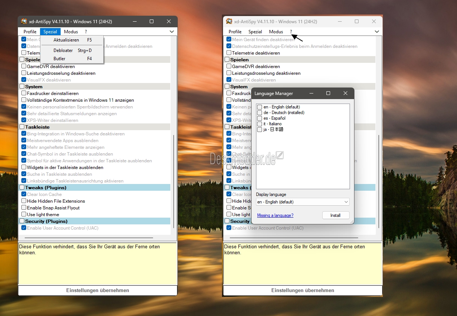The height and width of the screenshot is (316, 457).
Task: Open the ? menu in right window
Action: click(x=291, y=32)
